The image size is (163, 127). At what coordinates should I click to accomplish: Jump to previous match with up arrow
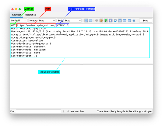point(64,111)
